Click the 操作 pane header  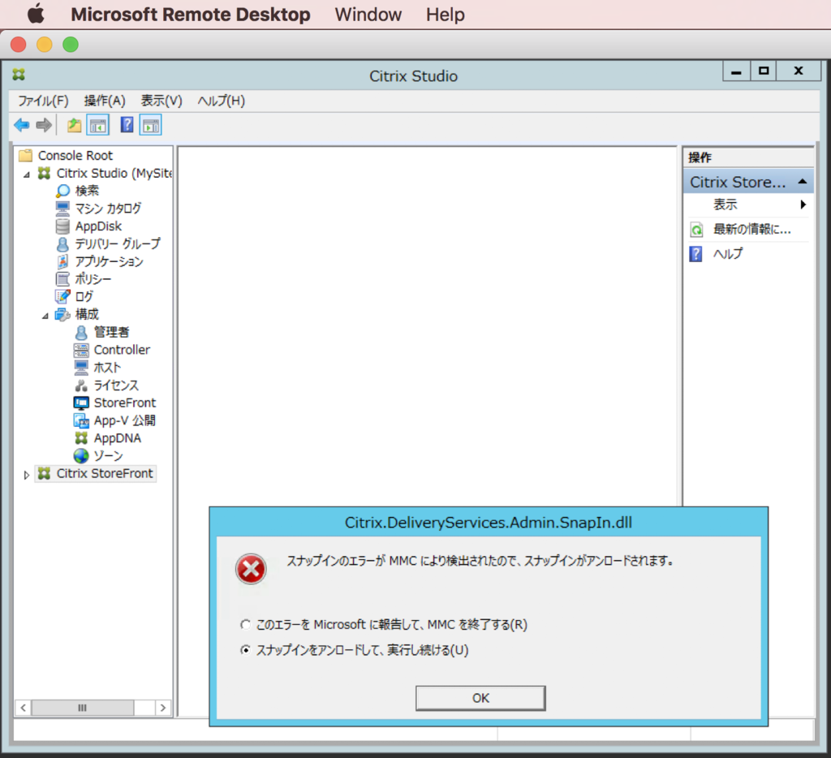click(748, 157)
